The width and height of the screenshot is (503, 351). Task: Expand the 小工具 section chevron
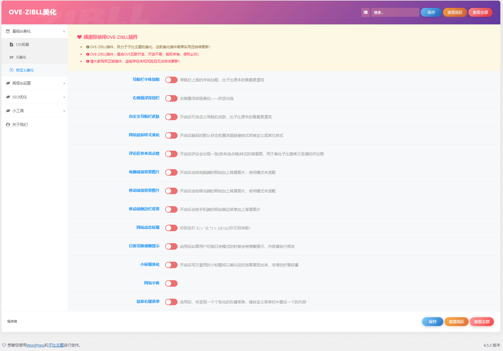click(64, 111)
